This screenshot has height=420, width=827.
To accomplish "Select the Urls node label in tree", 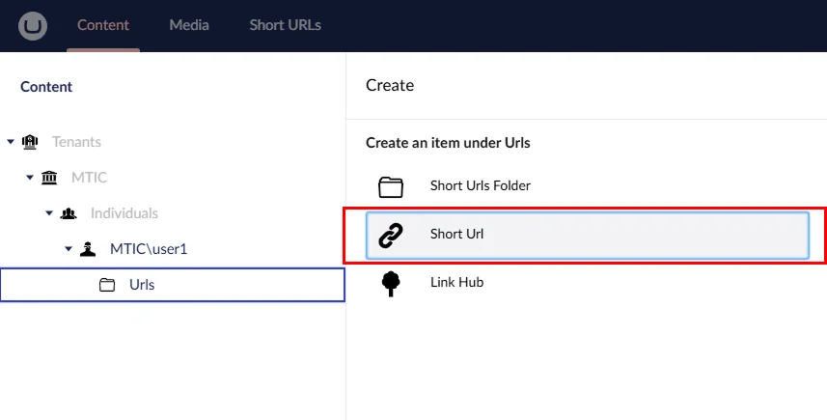I will point(142,285).
